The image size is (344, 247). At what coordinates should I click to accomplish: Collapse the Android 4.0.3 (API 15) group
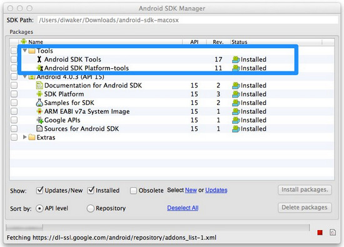click(25, 76)
